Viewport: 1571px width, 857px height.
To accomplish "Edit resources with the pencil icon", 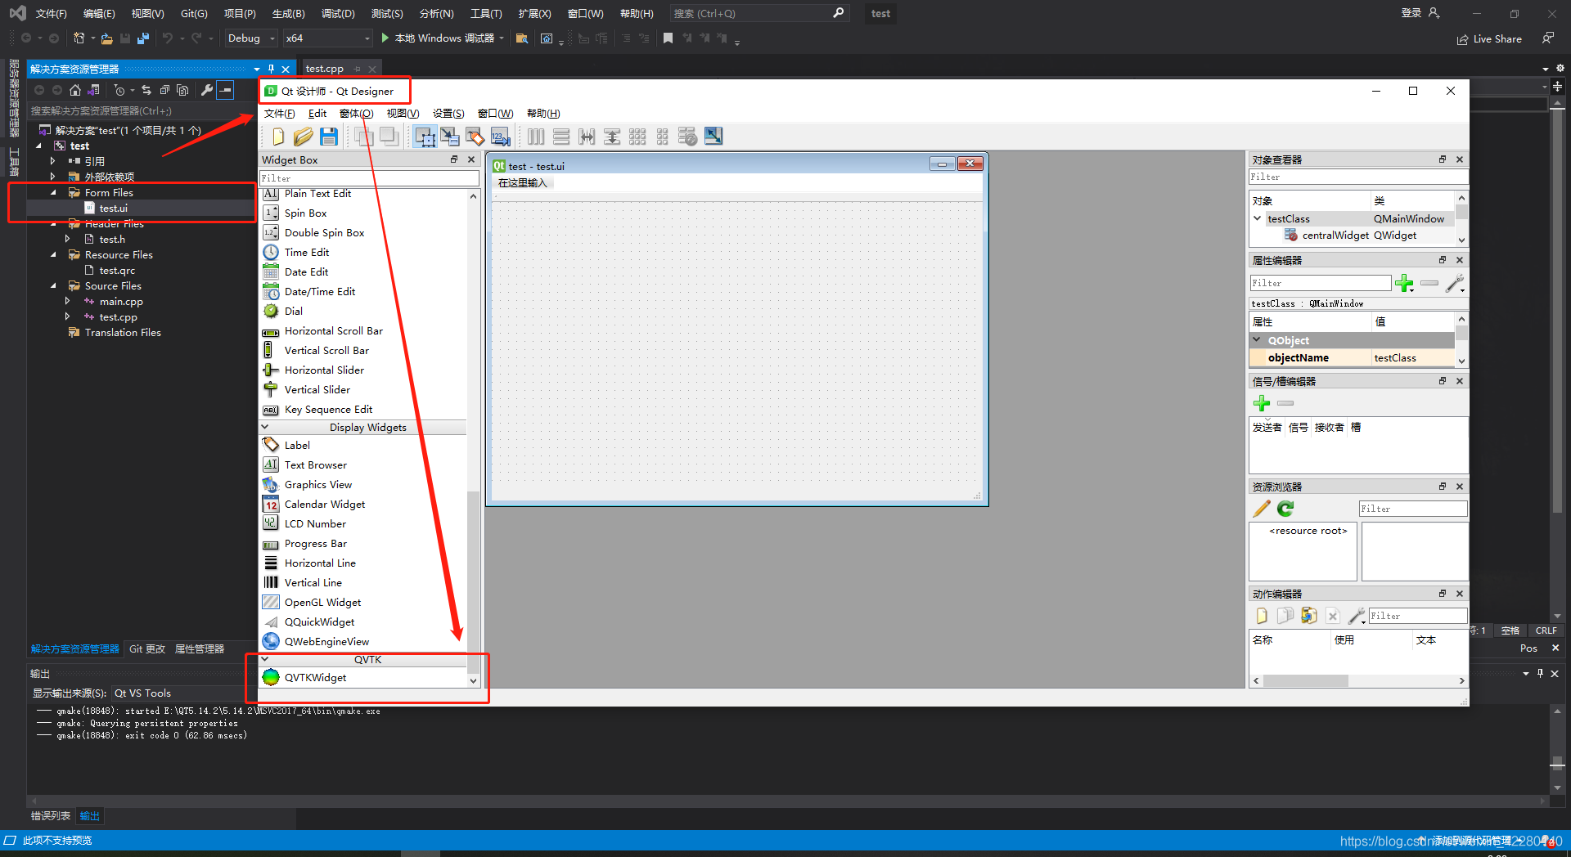I will [x=1262, y=509].
